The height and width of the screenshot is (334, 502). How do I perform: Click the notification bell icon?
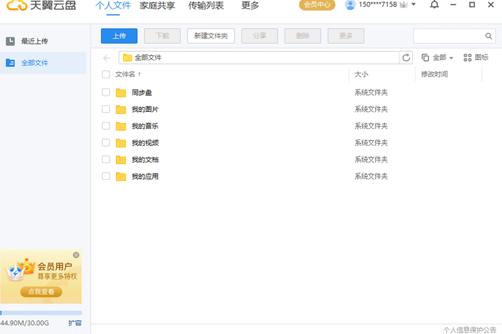[x=435, y=5]
